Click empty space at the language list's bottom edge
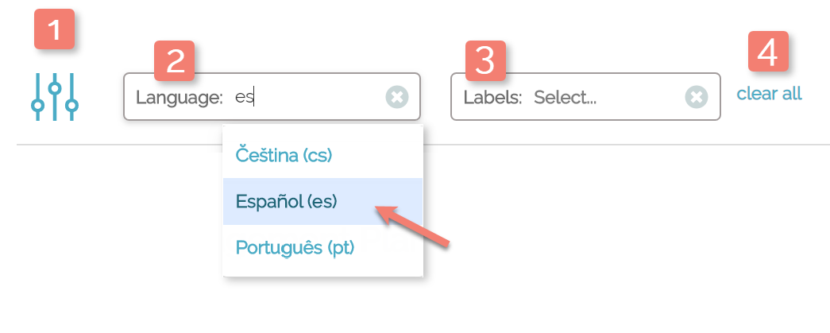 coord(322,270)
